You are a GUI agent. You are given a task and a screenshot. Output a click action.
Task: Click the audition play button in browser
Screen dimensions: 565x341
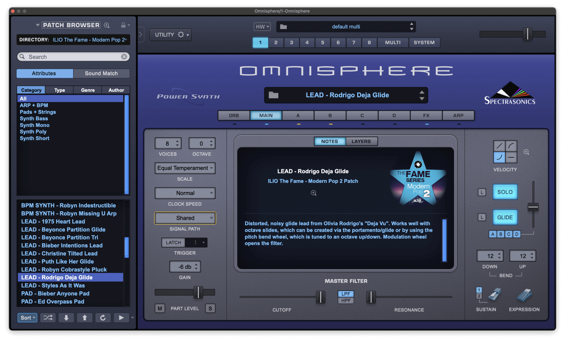pyautogui.click(x=121, y=318)
